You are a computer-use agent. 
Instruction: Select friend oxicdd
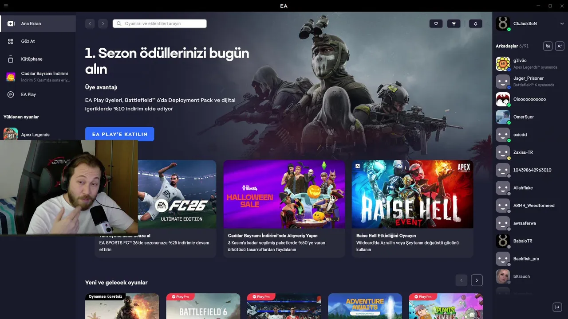(530, 135)
